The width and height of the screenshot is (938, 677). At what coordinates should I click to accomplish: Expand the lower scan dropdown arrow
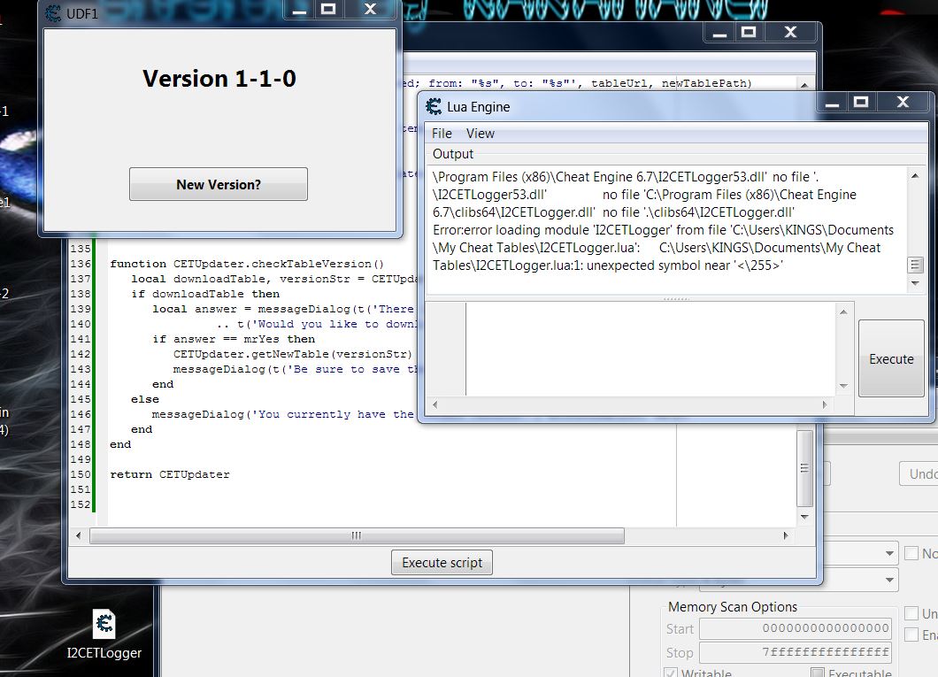[x=889, y=581]
